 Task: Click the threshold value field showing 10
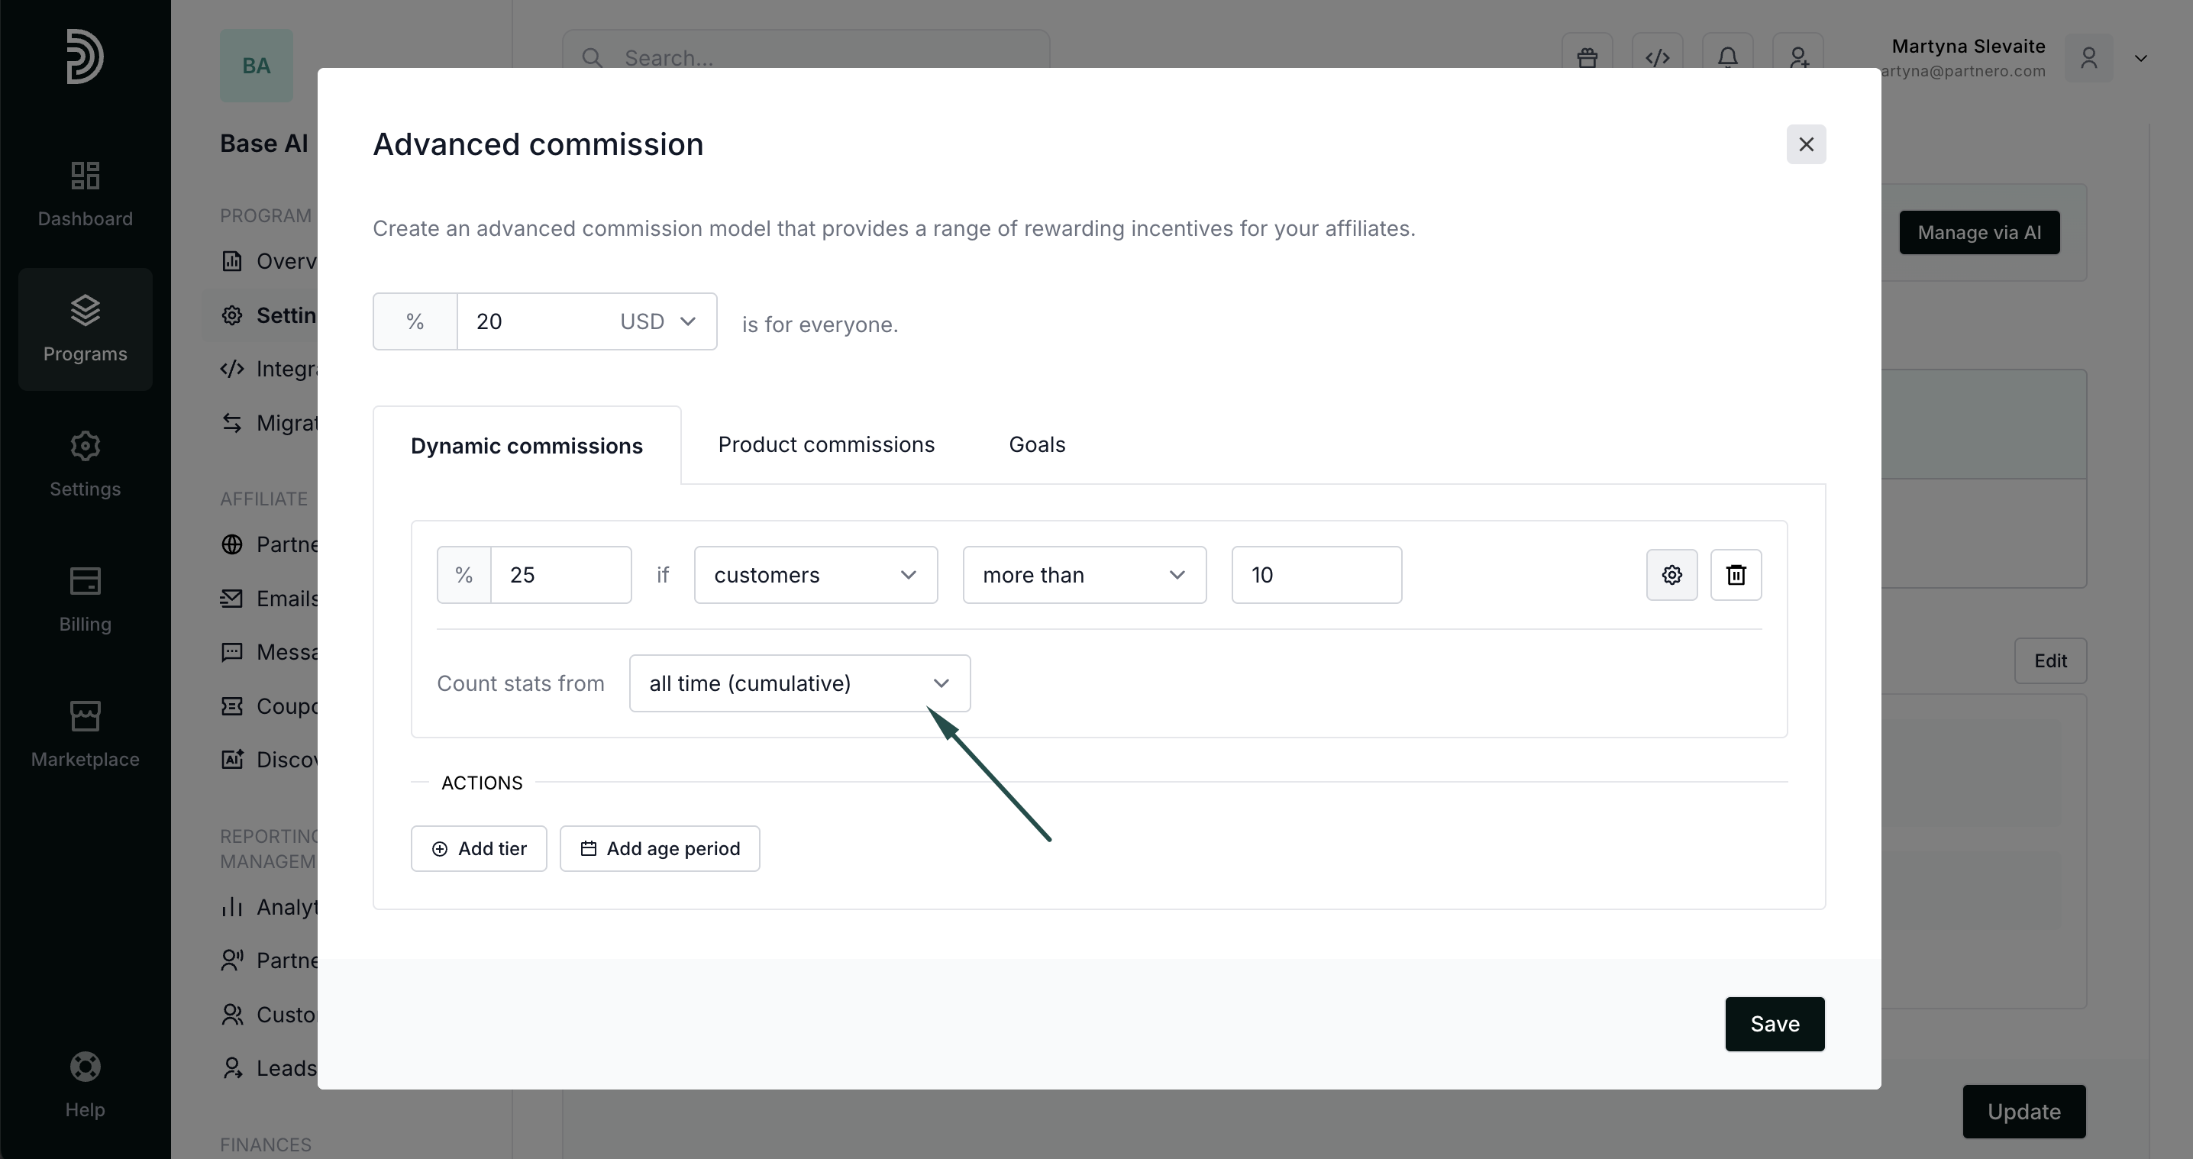point(1316,575)
